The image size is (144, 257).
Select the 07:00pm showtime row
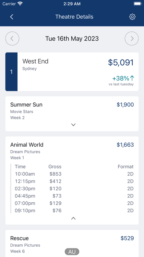[x=74, y=203]
